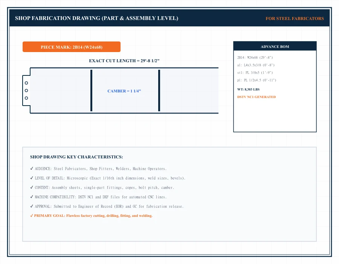This screenshot has width=339, height=264.
Task: Select the "EXACT CUT LENGTH = 29'-8 1/2"" dimension
Action: (124, 61)
